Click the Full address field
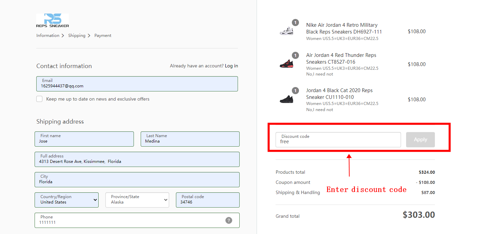The width and height of the screenshot is (481, 234). pos(137,159)
